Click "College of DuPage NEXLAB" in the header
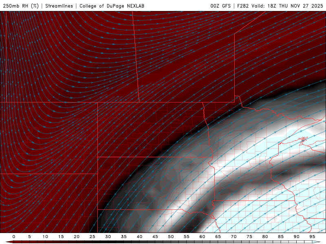Image resolution: width=326 pixels, height=244 pixels. tap(112, 6)
